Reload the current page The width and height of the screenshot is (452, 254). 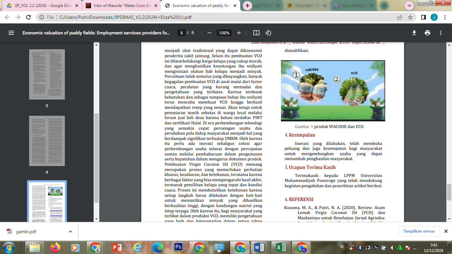click(28, 17)
